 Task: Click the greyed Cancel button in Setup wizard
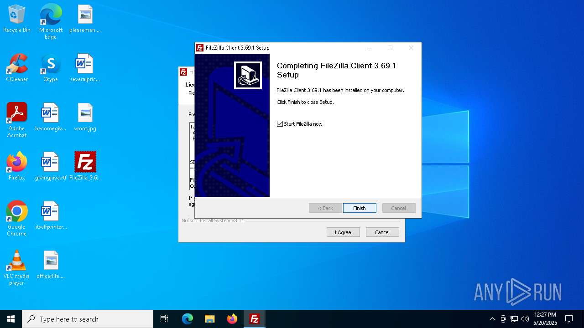[x=399, y=208]
